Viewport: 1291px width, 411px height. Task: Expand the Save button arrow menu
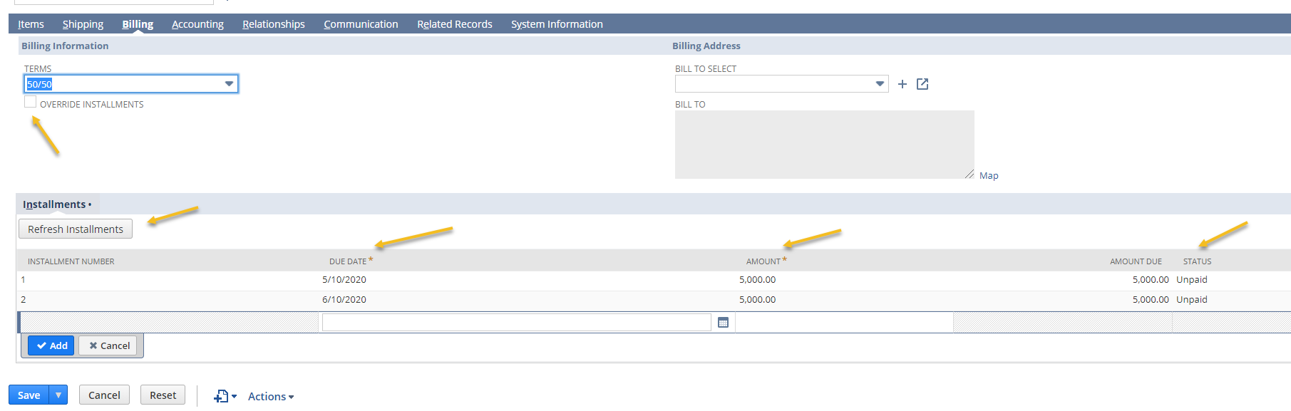click(x=58, y=395)
